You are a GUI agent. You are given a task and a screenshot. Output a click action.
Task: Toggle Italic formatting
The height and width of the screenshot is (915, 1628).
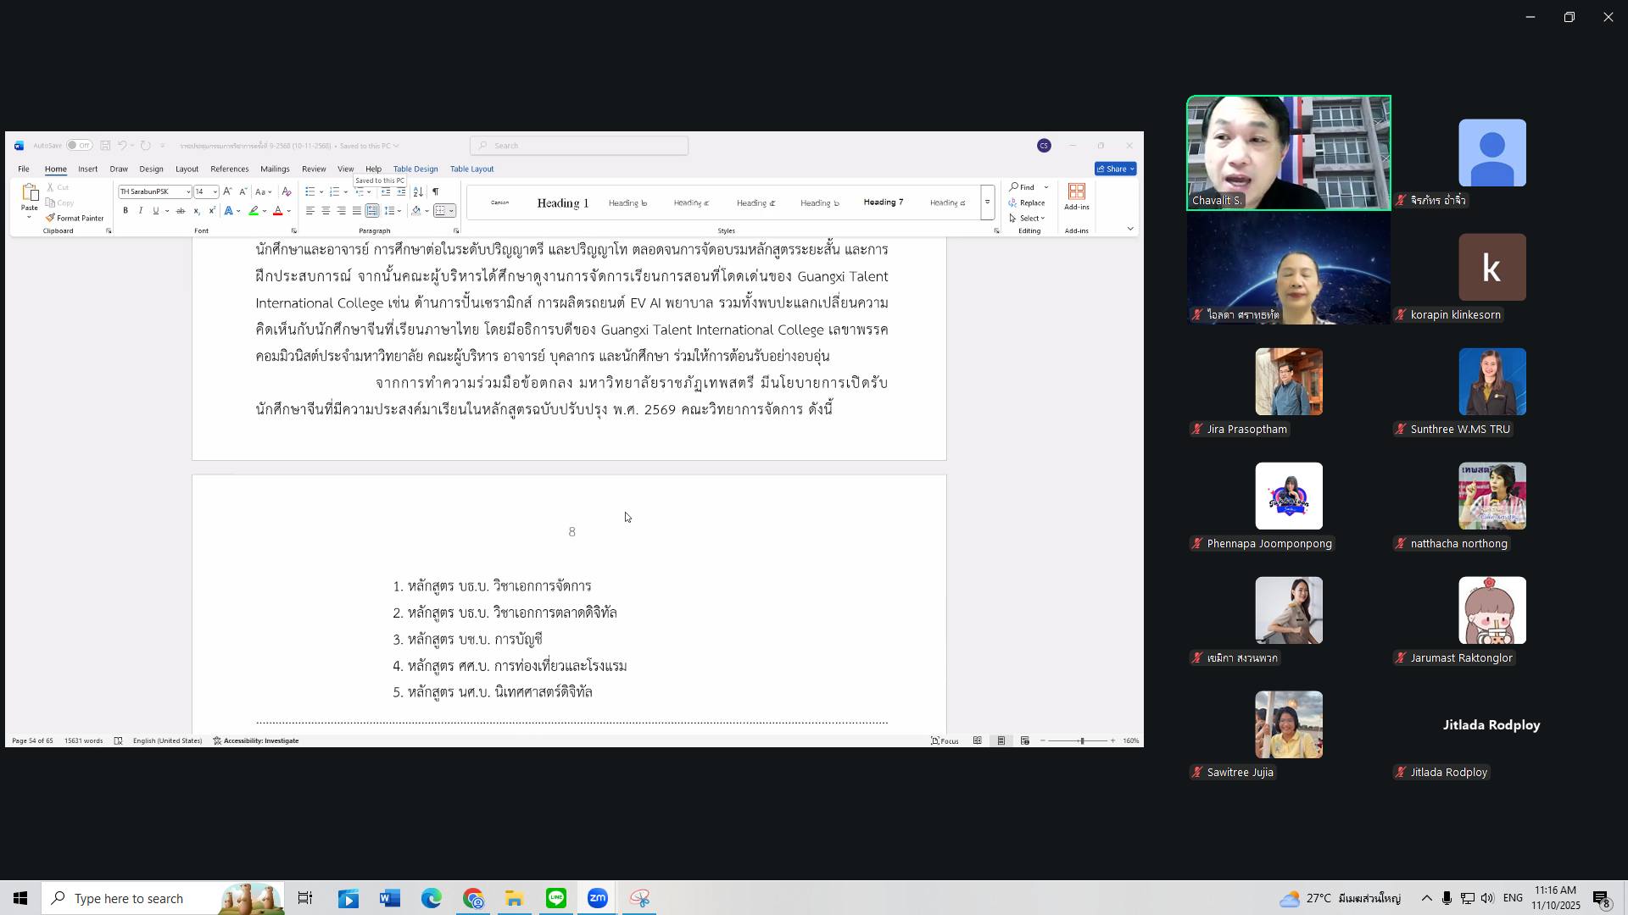[x=141, y=211]
